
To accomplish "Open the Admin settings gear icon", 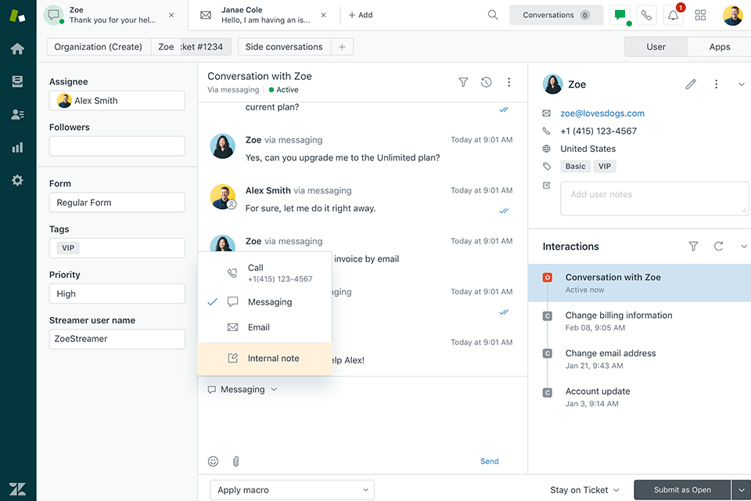I will coord(17,180).
